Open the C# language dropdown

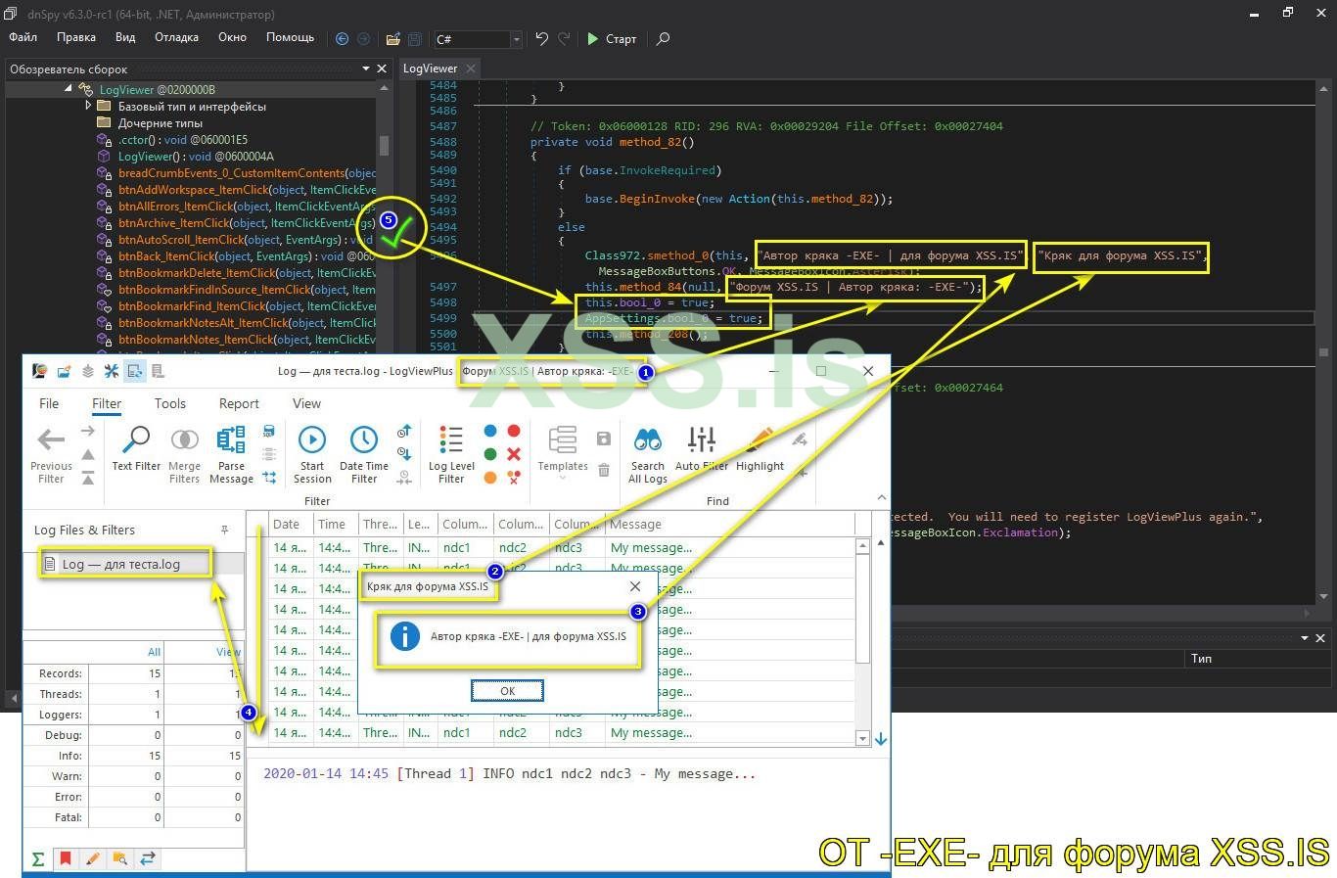516,39
